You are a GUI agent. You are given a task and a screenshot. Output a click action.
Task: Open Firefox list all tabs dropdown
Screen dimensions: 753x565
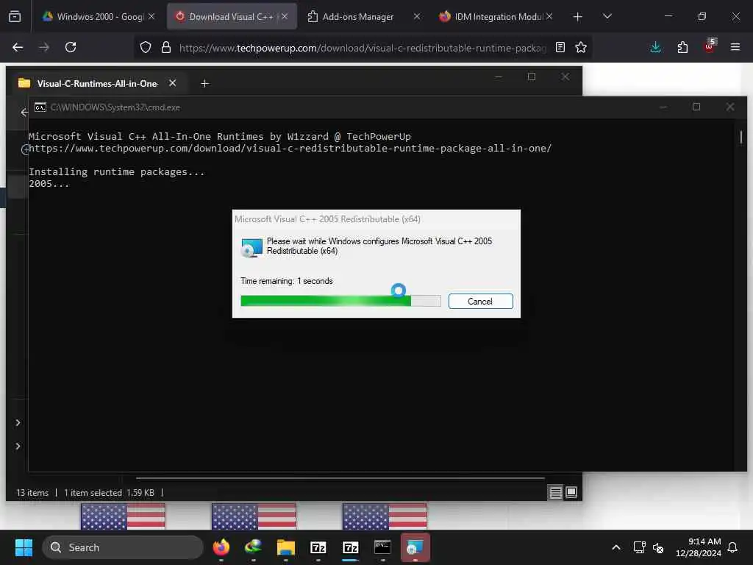(607, 16)
